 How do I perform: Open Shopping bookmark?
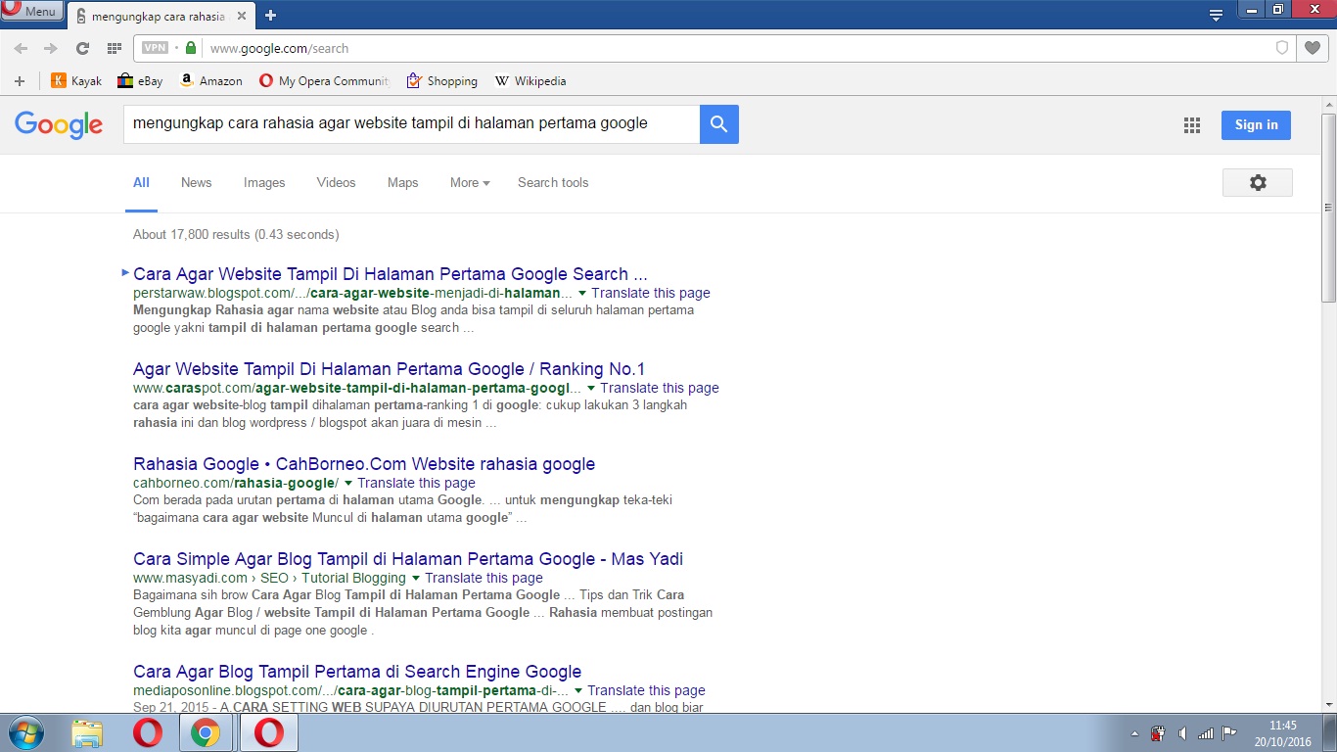click(441, 81)
